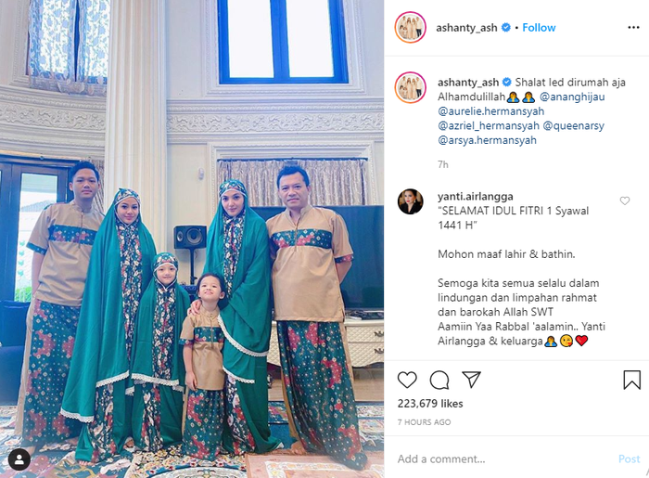Open the @azriel_hermansyah profile link
The width and height of the screenshot is (649, 478).
pyautogui.click(x=489, y=125)
